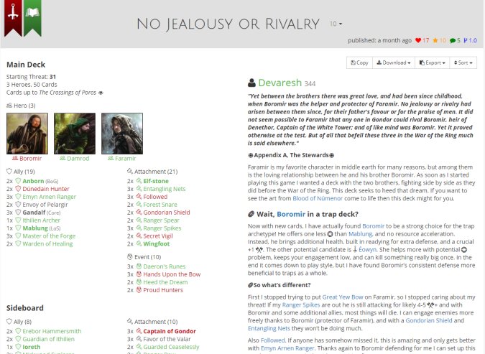
Task: Open the Sort dropdown menu
Action: point(463,62)
